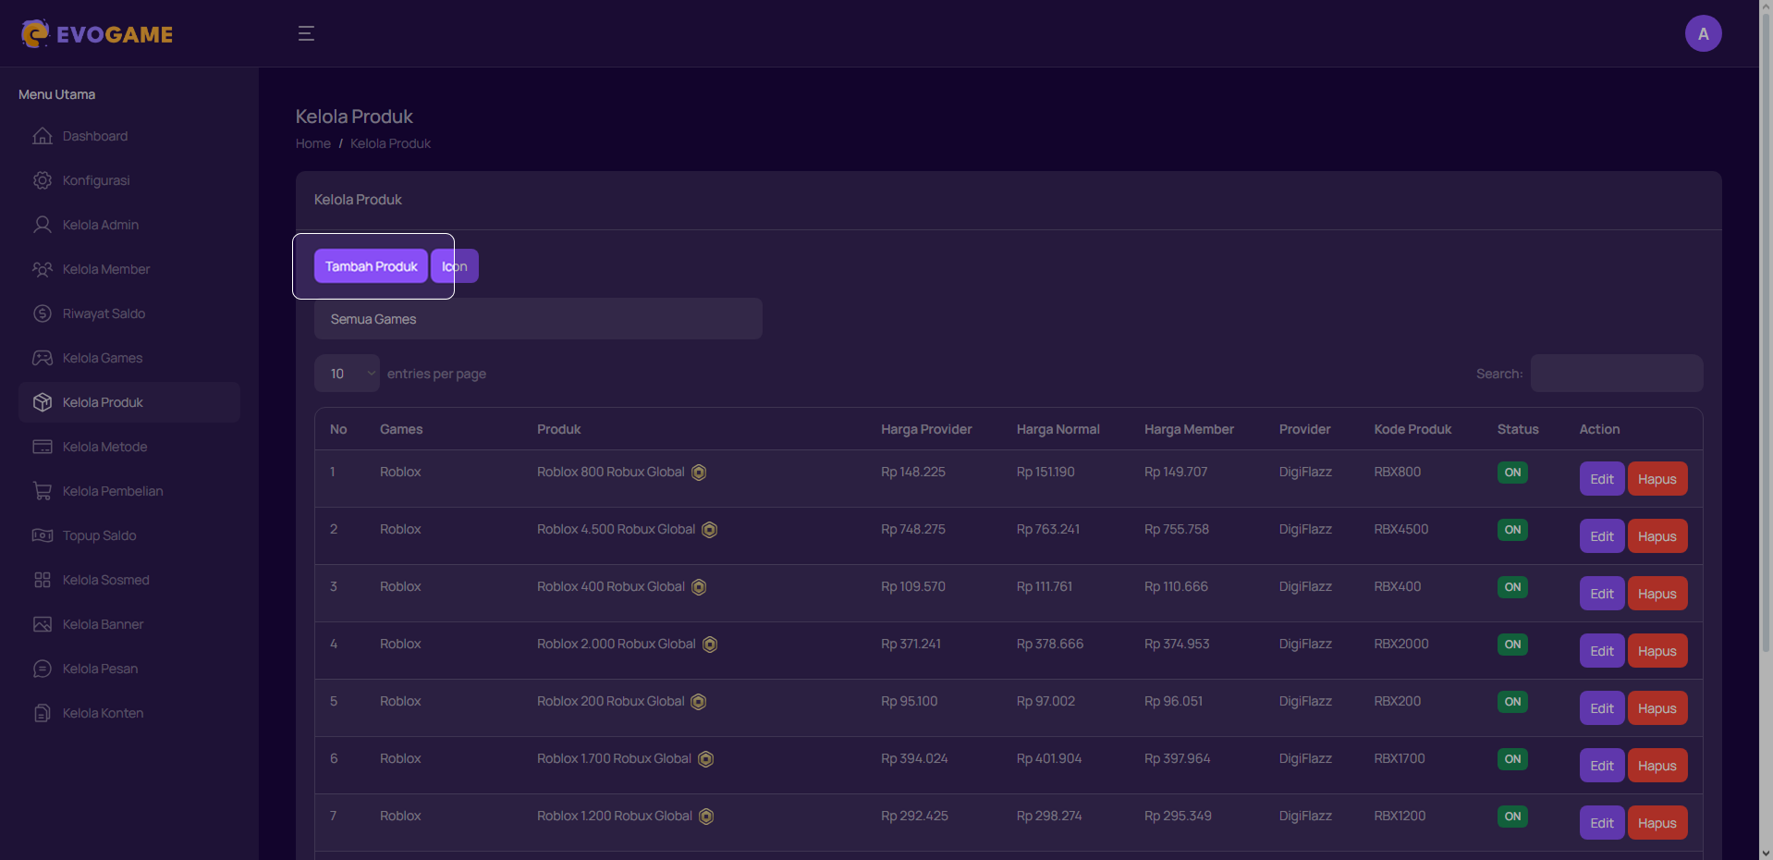Toggle ON status for RBX2000 product
The image size is (1773, 860).
[x=1512, y=645]
